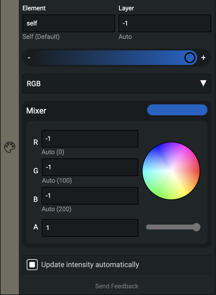
Task: Click the intensity slider gradient track
Action: point(115,58)
